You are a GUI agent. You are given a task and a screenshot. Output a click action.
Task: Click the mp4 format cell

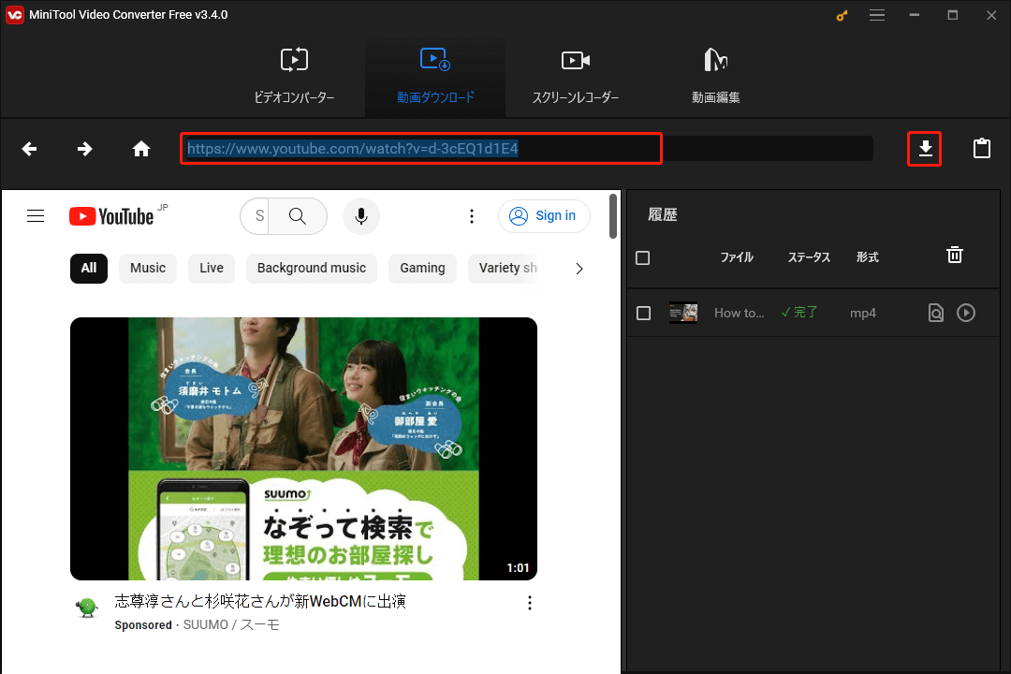click(x=863, y=313)
